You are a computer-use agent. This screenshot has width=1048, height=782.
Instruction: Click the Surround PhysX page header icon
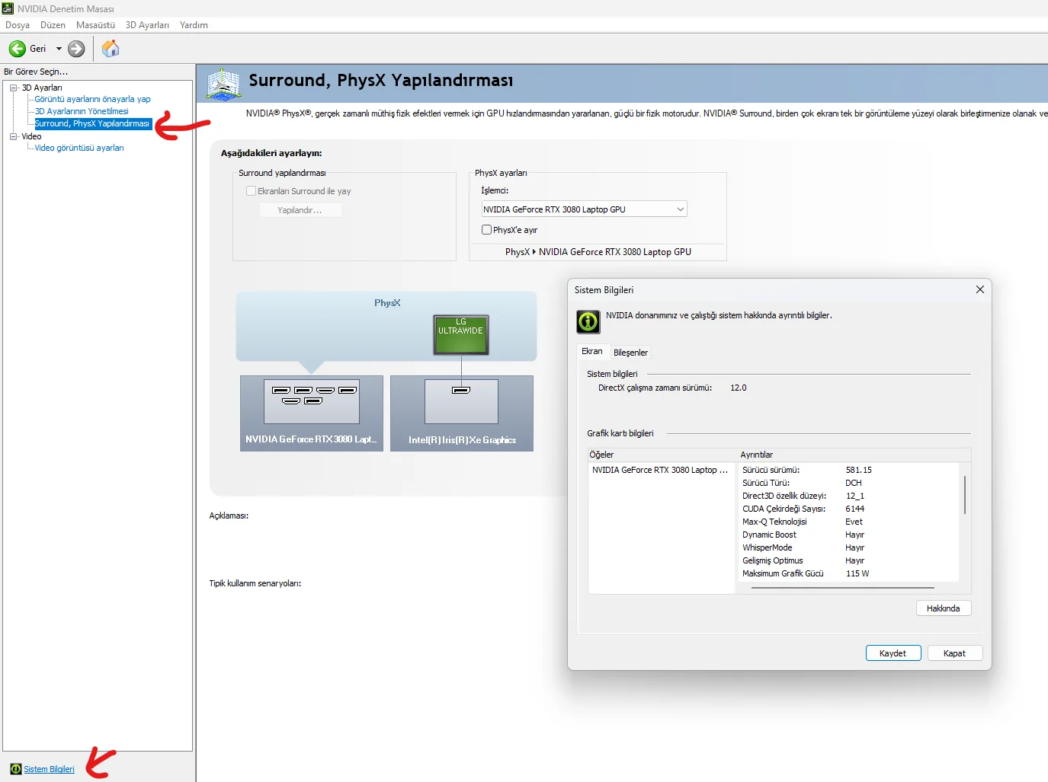[223, 84]
